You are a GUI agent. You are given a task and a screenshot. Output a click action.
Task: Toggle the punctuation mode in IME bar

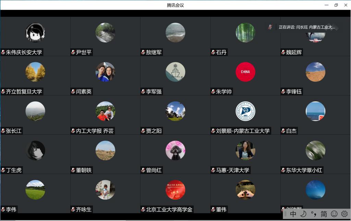click(313, 214)
